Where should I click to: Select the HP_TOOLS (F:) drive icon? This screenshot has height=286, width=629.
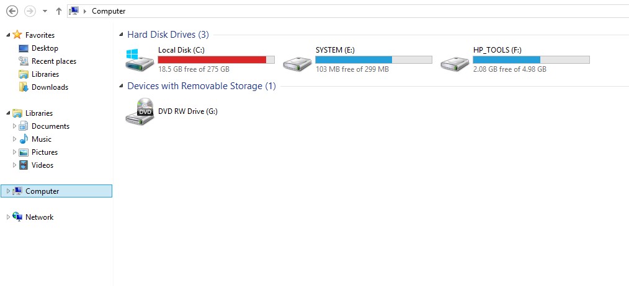(x=455, y=63)
